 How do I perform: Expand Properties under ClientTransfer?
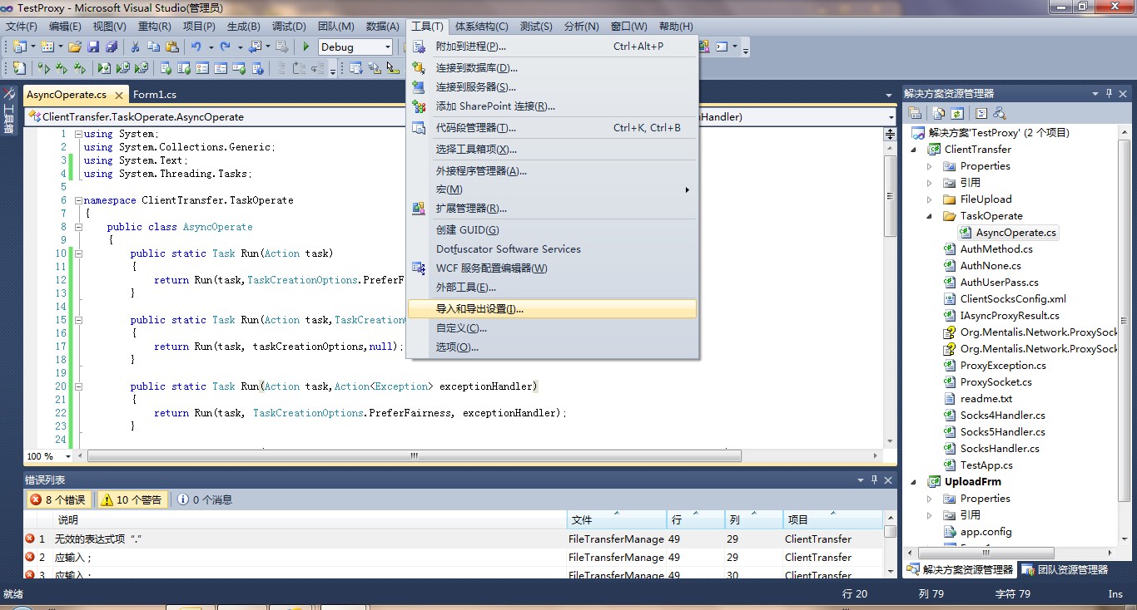(930, 166)
